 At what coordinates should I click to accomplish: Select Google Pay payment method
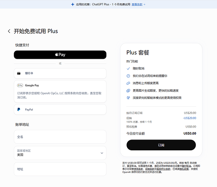(x=60, y=91)
